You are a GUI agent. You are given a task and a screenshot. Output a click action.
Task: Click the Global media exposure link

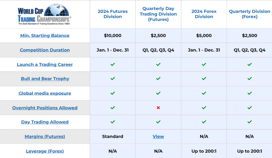45,93
